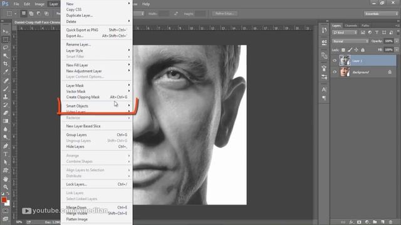Select the Quick Selection wand tool
The height and width of the screenshot is (225, 401).
(6, 56)
